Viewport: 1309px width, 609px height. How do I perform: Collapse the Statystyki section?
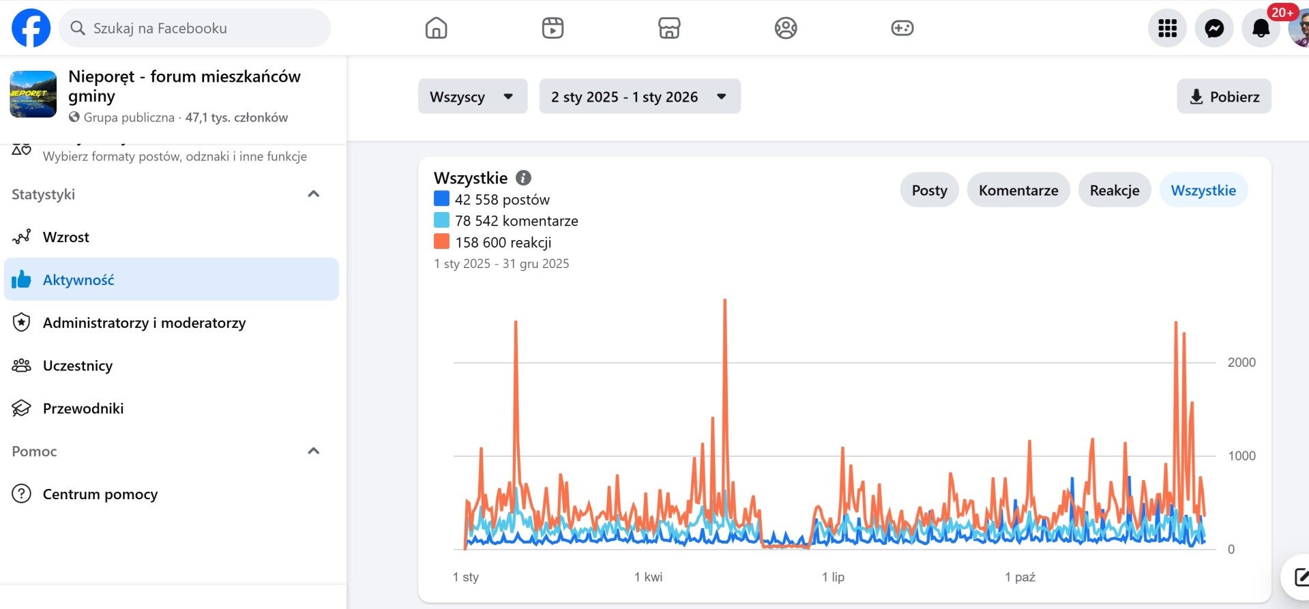point(314,194)
